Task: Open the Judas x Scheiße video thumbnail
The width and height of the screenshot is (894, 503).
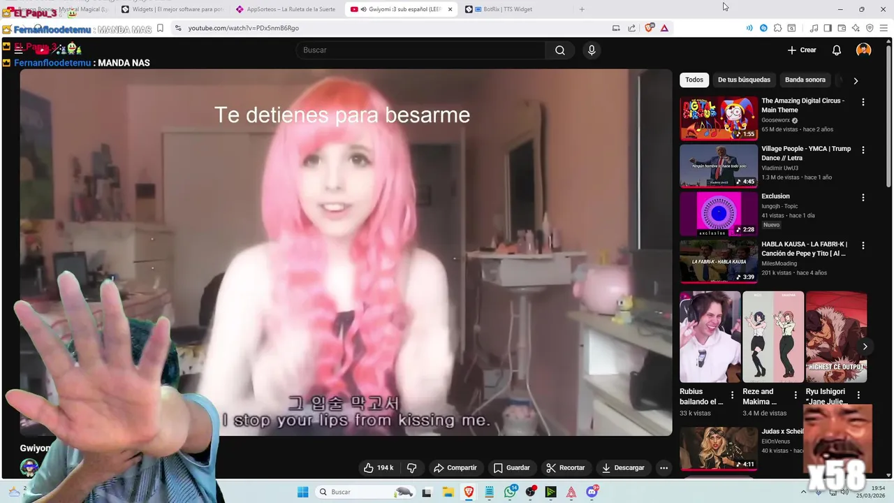Action: 719,448
